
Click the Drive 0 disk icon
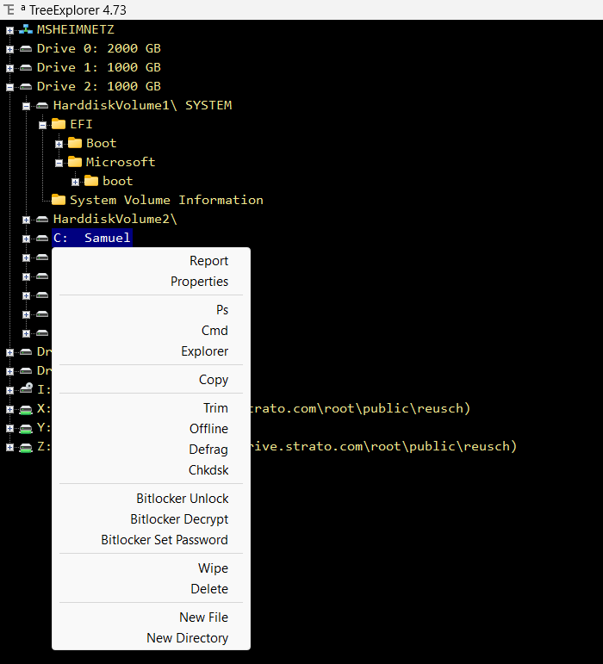(x=26, y=48)
